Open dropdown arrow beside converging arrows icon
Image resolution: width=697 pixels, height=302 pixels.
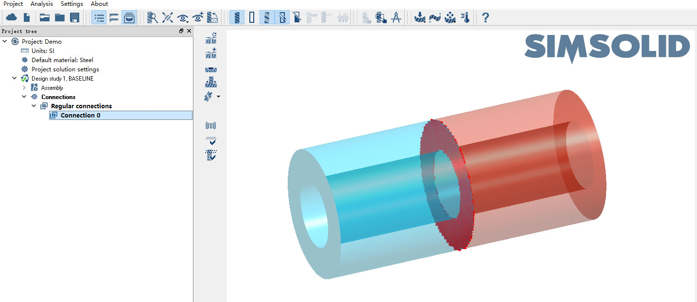click(x=218, y=97)
